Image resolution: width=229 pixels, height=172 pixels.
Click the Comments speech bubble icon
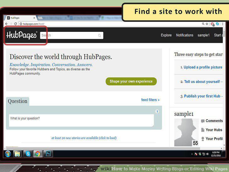click(203, 121)
